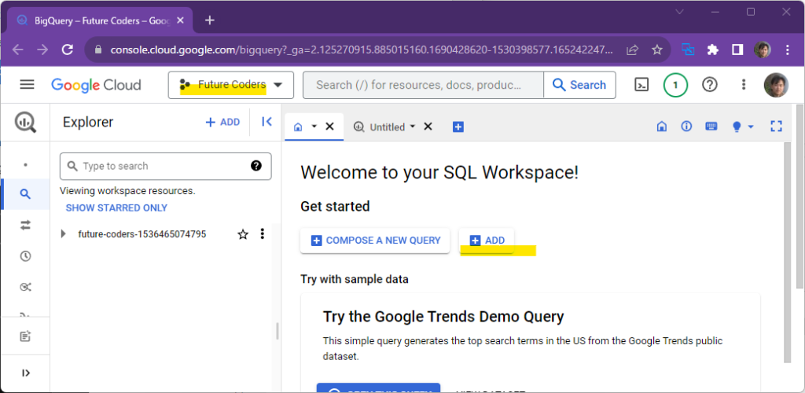Activate Cloud Shell terminal icon
Viewport: 805px width, 393px height.
click(641, 85)
